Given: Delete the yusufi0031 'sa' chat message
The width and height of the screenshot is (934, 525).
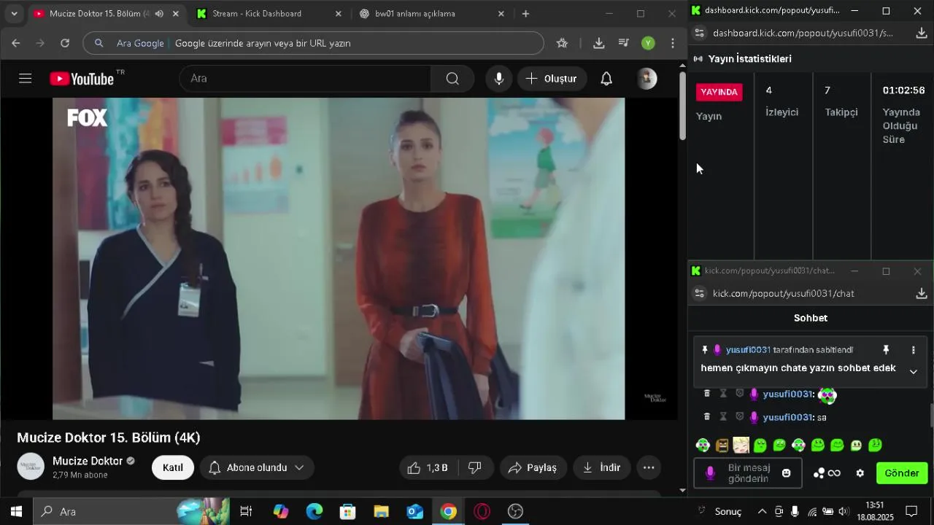Looking at the screenshot, I should click(706, 417).
